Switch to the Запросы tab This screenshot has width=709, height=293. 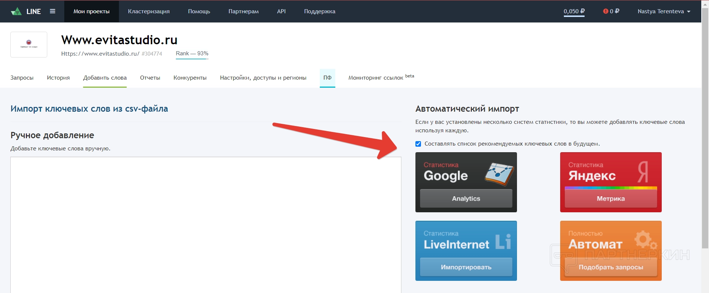point(22,78)
